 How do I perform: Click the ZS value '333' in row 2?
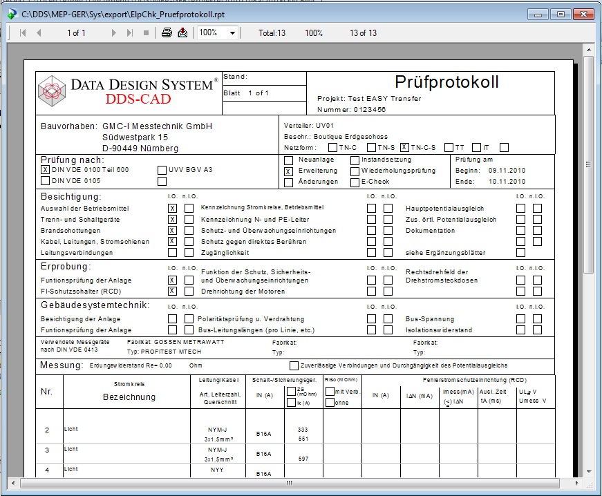pos(303,430)
